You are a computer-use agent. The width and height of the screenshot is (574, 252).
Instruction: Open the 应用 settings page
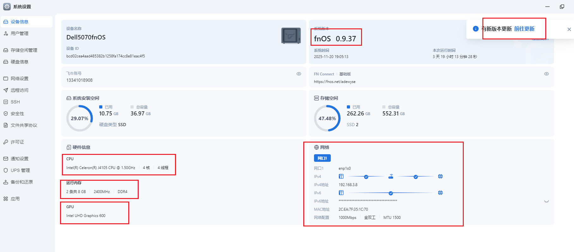(x=27, y=199)
